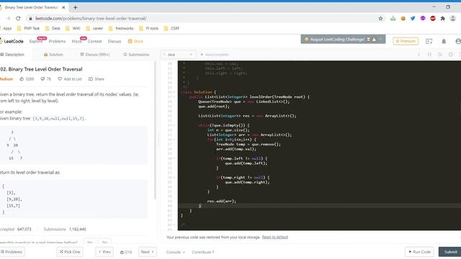
Task: Click the green install/download icon in address bar
Action: click(x=393, y=19)
